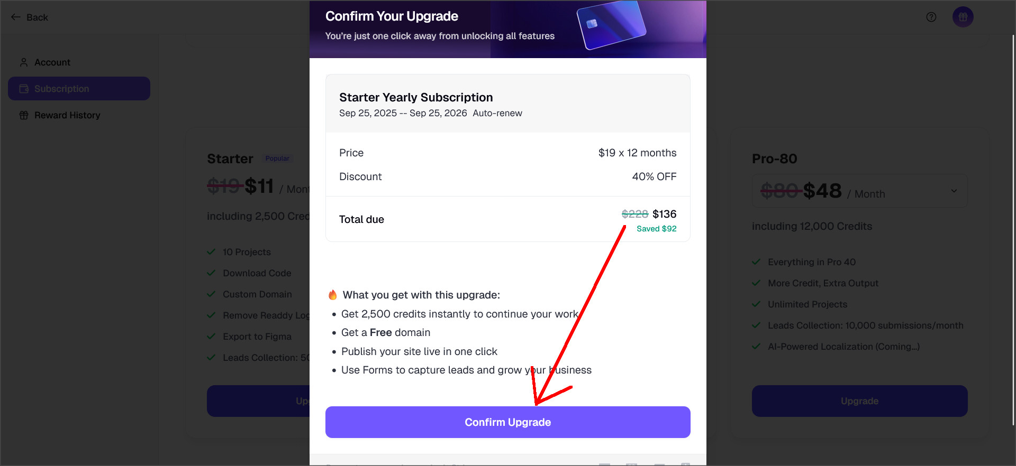
Task: Click the Back arrow icon
Action: pyautogui.click(x=16, y=17)
